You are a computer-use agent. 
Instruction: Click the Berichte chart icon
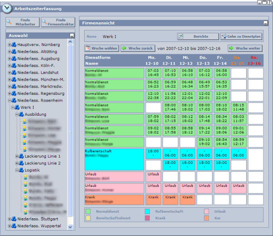[181, 36]
